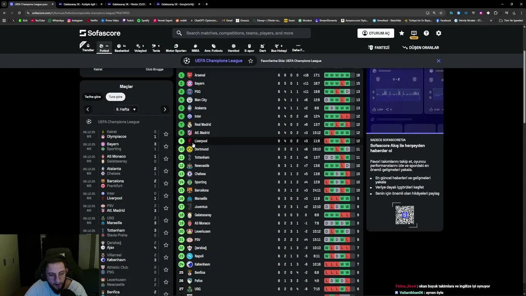Reload the page in browser toolbar
This screenshot has height=296, width=526.
coord(19,13)
